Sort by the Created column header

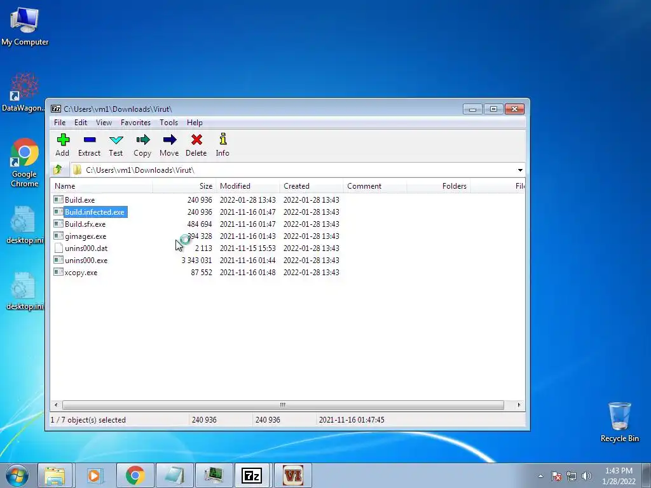coord(312,186)
